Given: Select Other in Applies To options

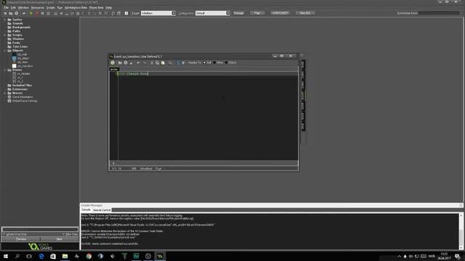Looking at the screenshot, I should coord(218,63).
